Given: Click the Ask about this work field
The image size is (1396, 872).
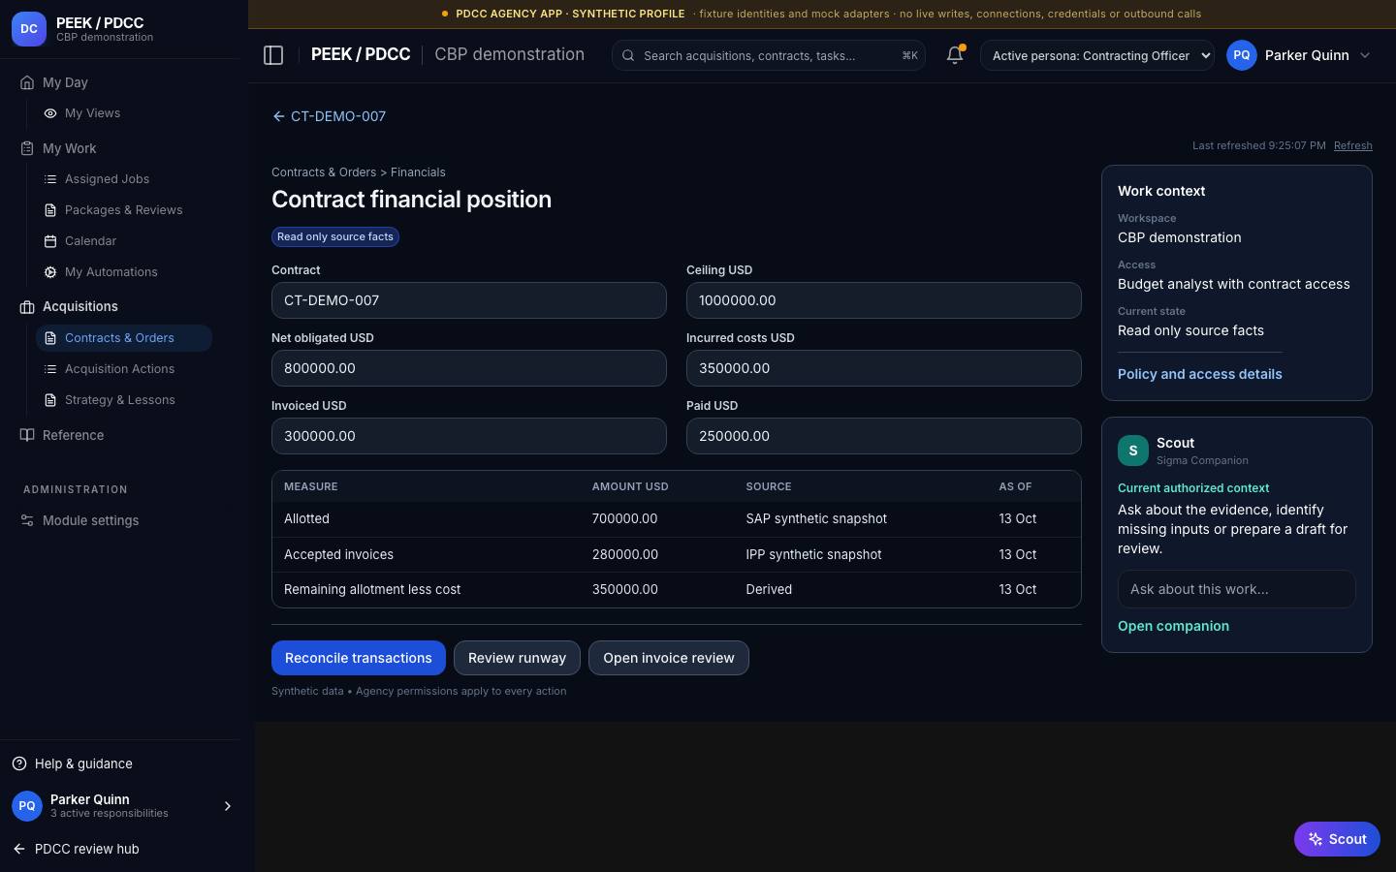Looking at the screenshot, I should coord(1237,589).
